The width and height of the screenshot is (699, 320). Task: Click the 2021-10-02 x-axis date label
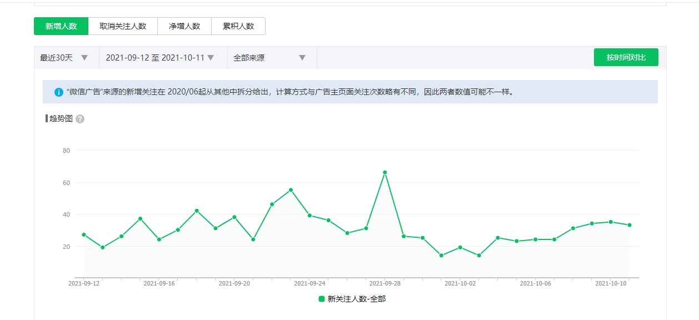coord(460,283)
